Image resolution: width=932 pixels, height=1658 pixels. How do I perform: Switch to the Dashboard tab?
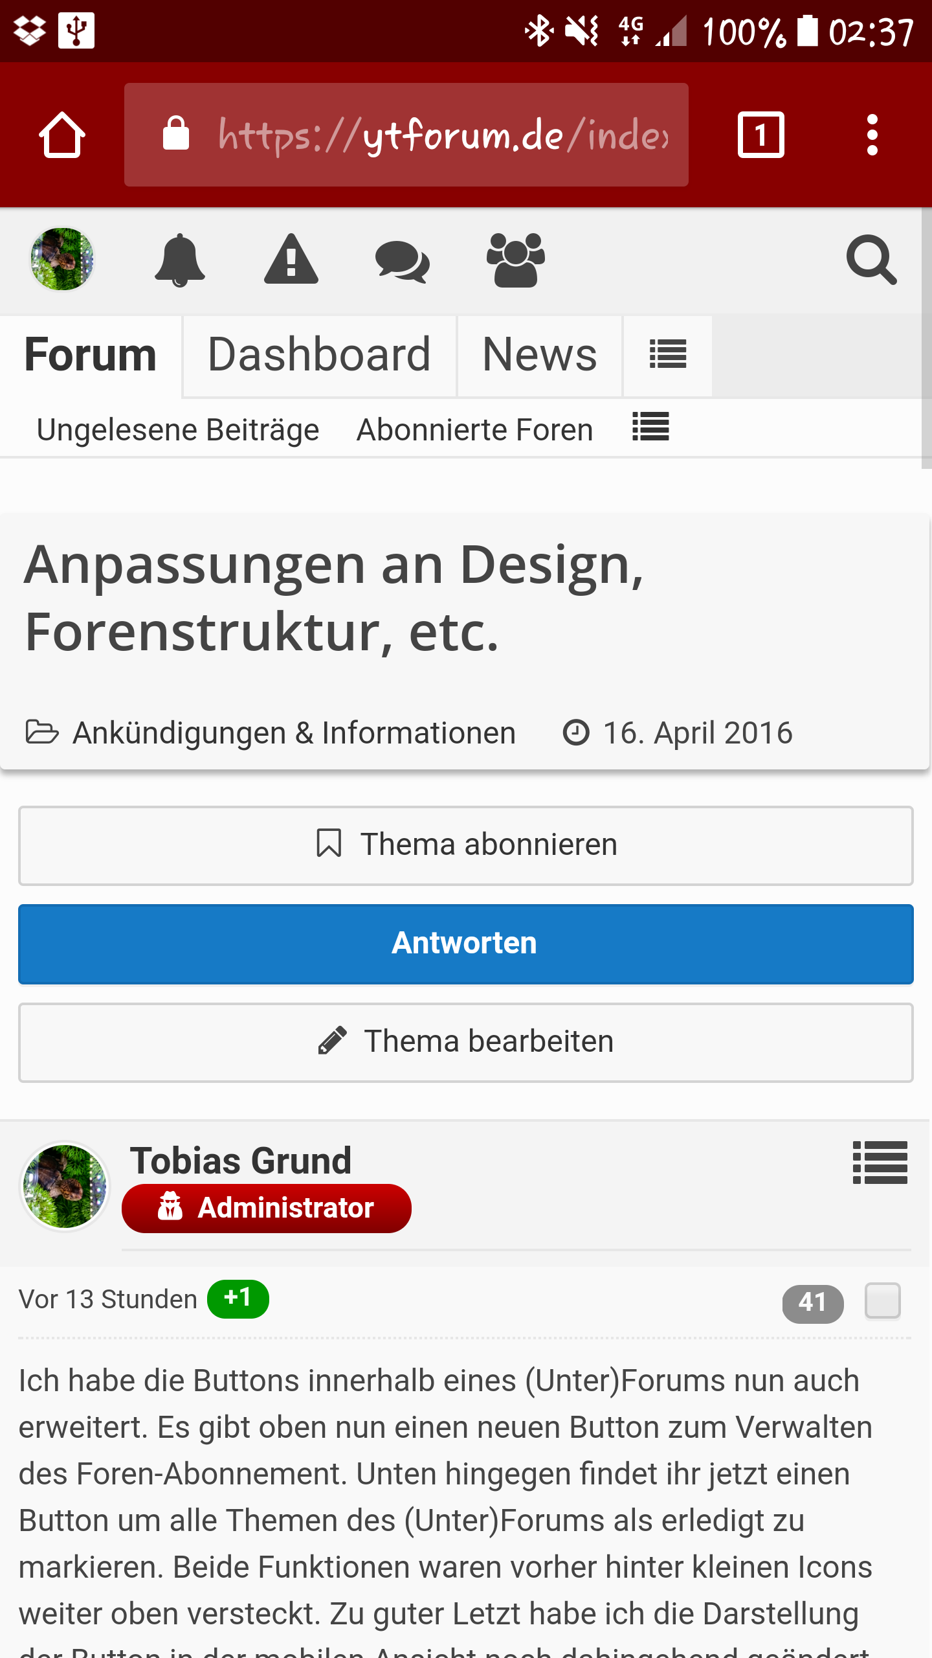click(319, 355)
